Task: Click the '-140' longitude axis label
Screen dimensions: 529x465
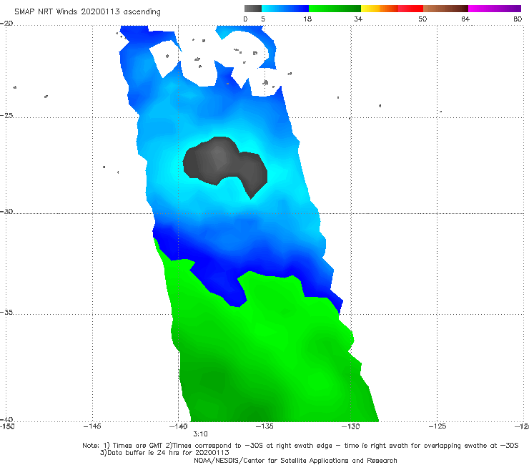Action: click(178, 426)
